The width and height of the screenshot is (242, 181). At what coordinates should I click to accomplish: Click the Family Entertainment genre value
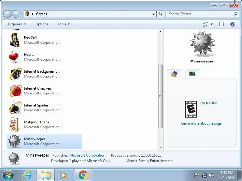155,161
